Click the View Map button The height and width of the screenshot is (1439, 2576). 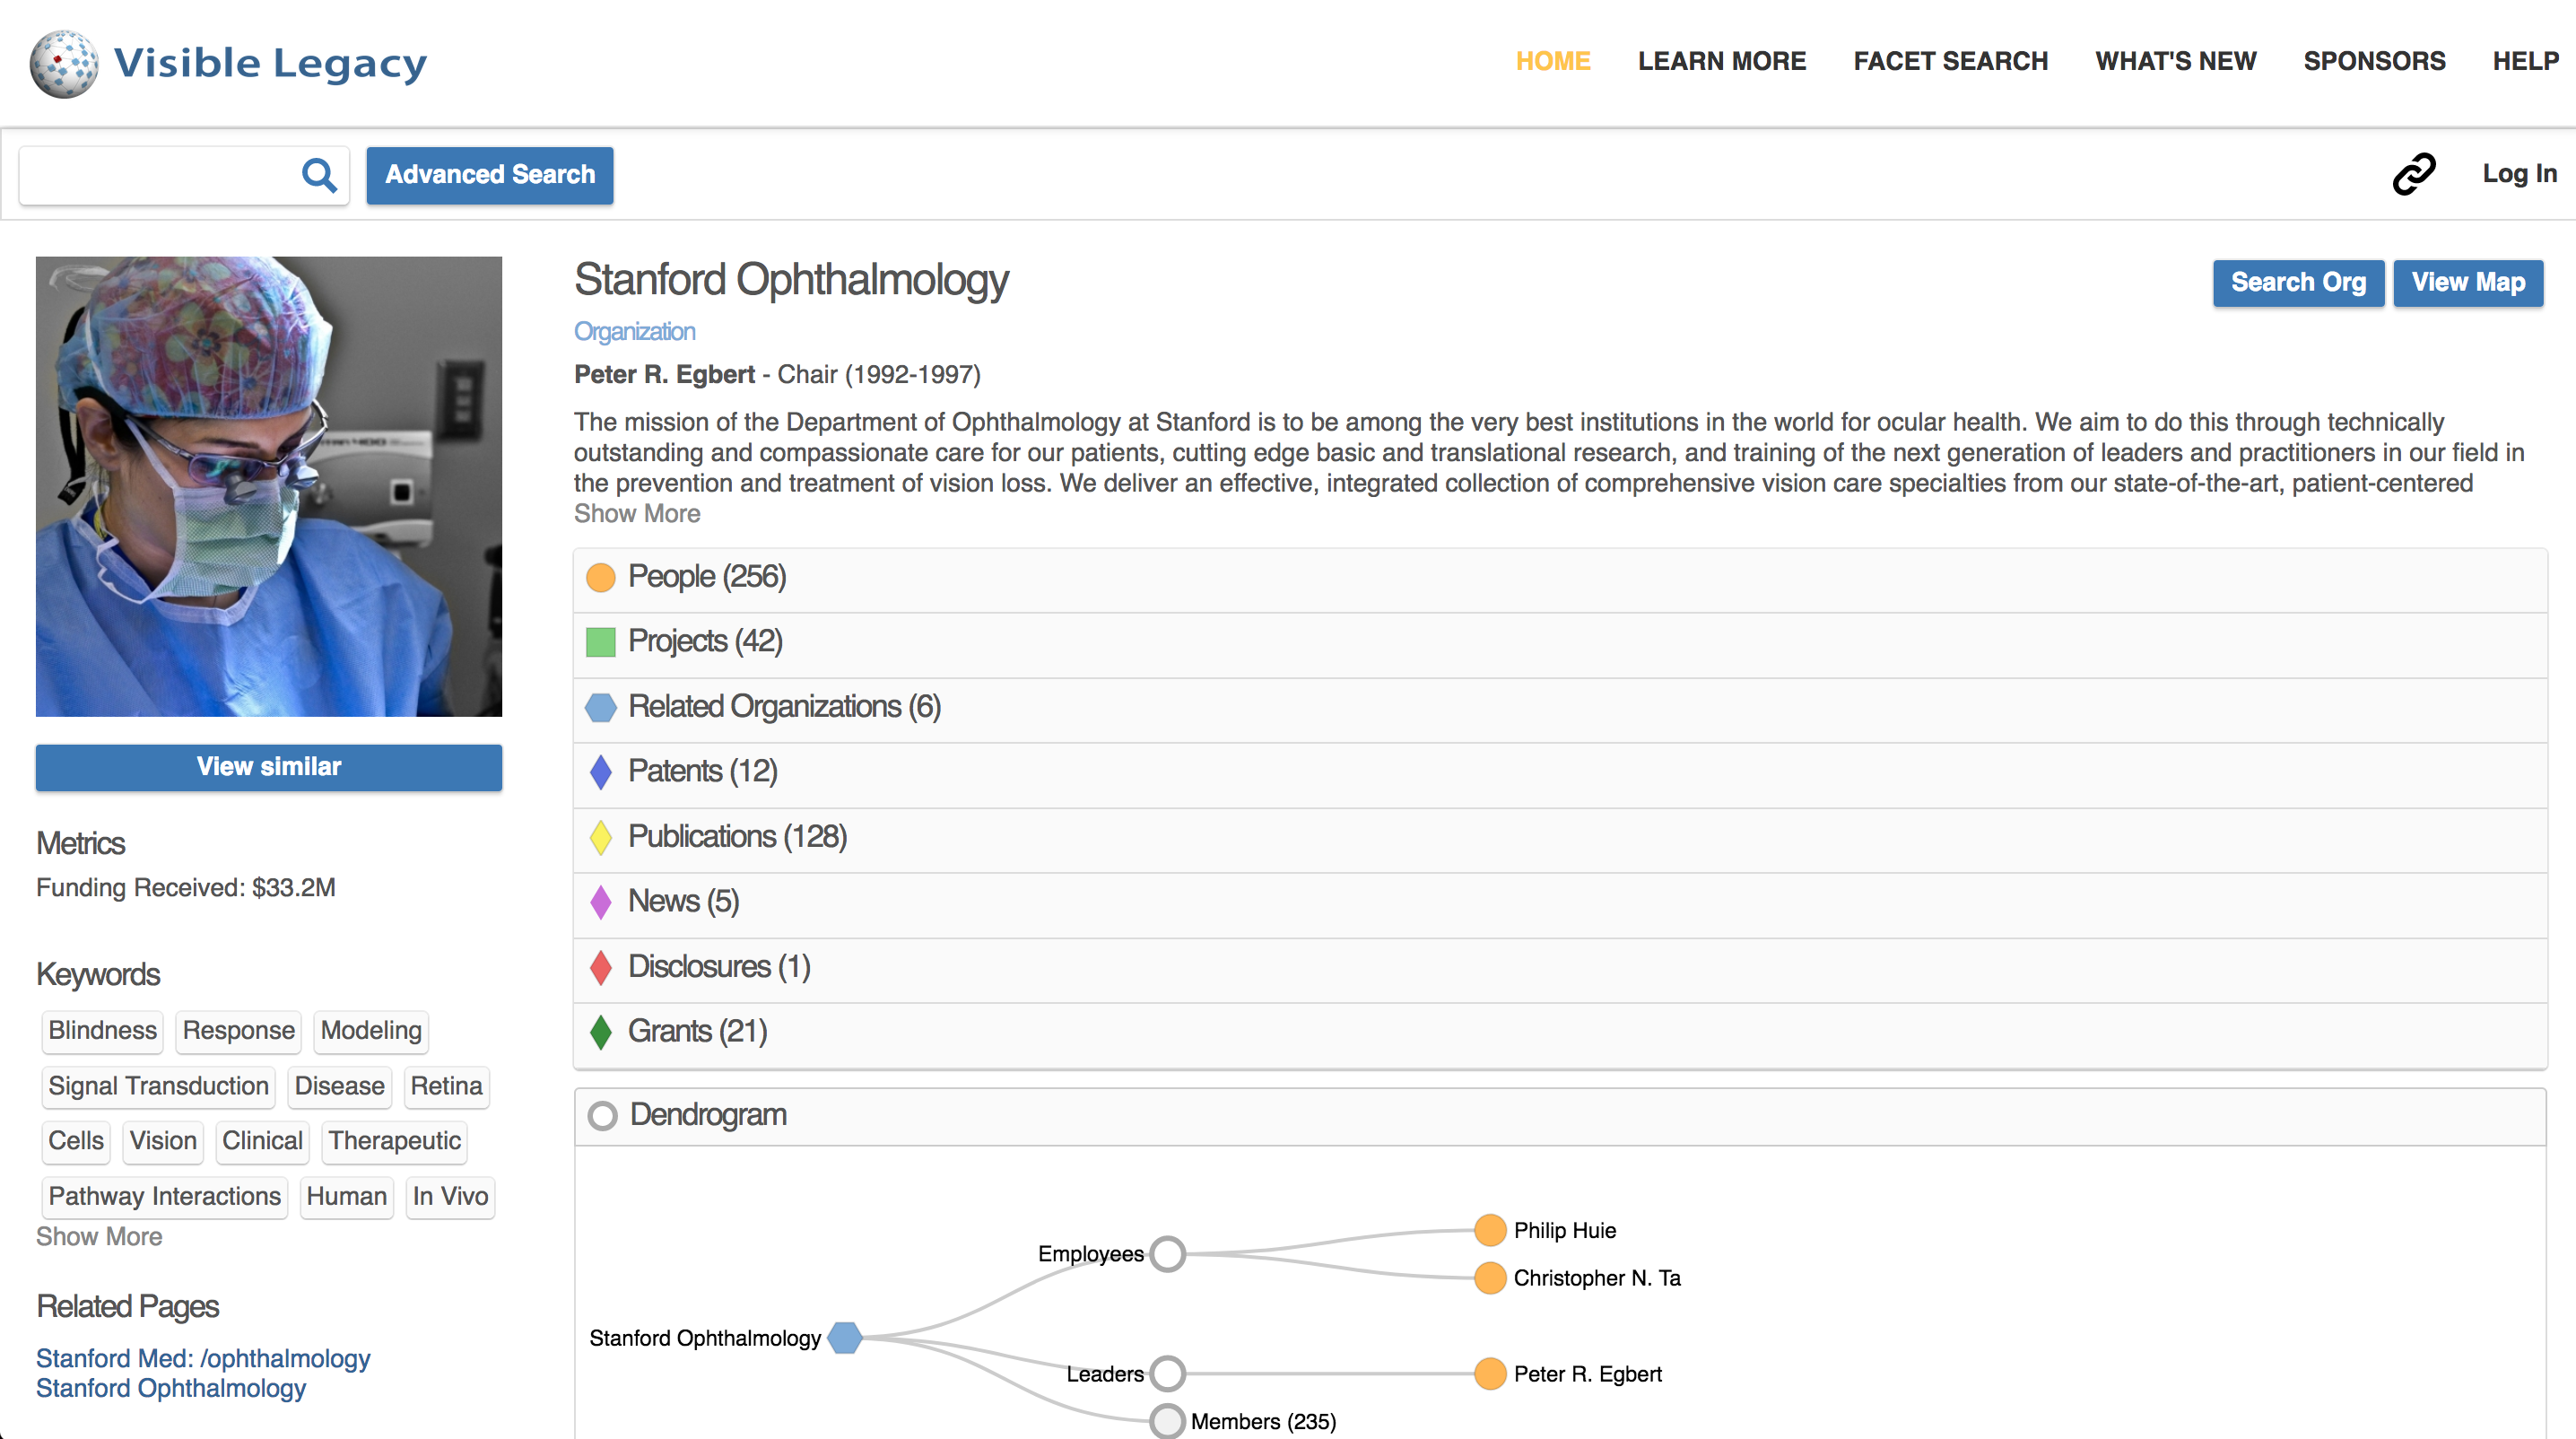(2467, 283)
